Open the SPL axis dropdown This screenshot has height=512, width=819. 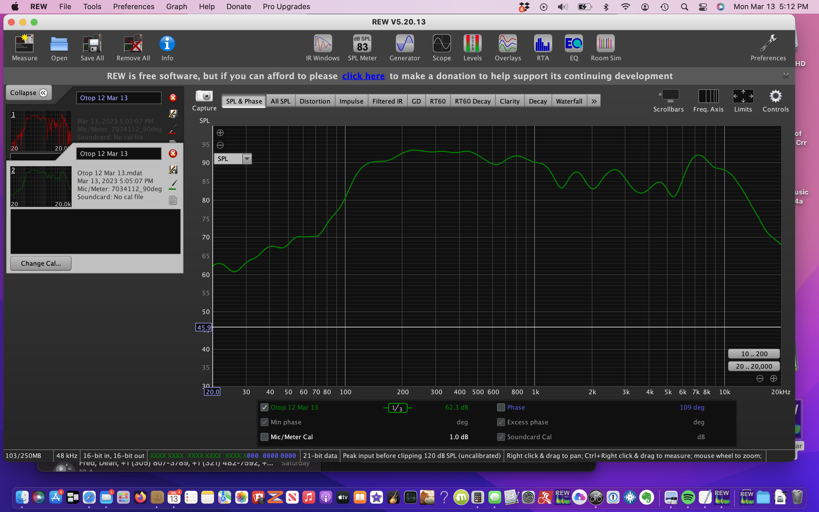(247, 158)
